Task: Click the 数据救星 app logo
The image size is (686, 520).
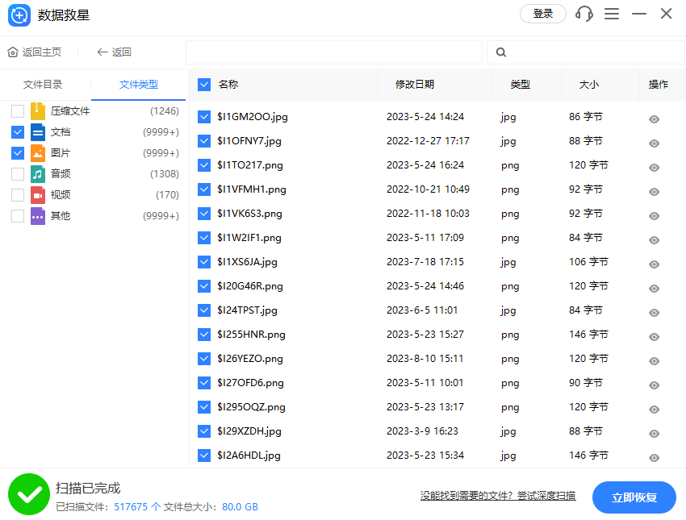Action: pyautogui.click(x=19, y=15)
